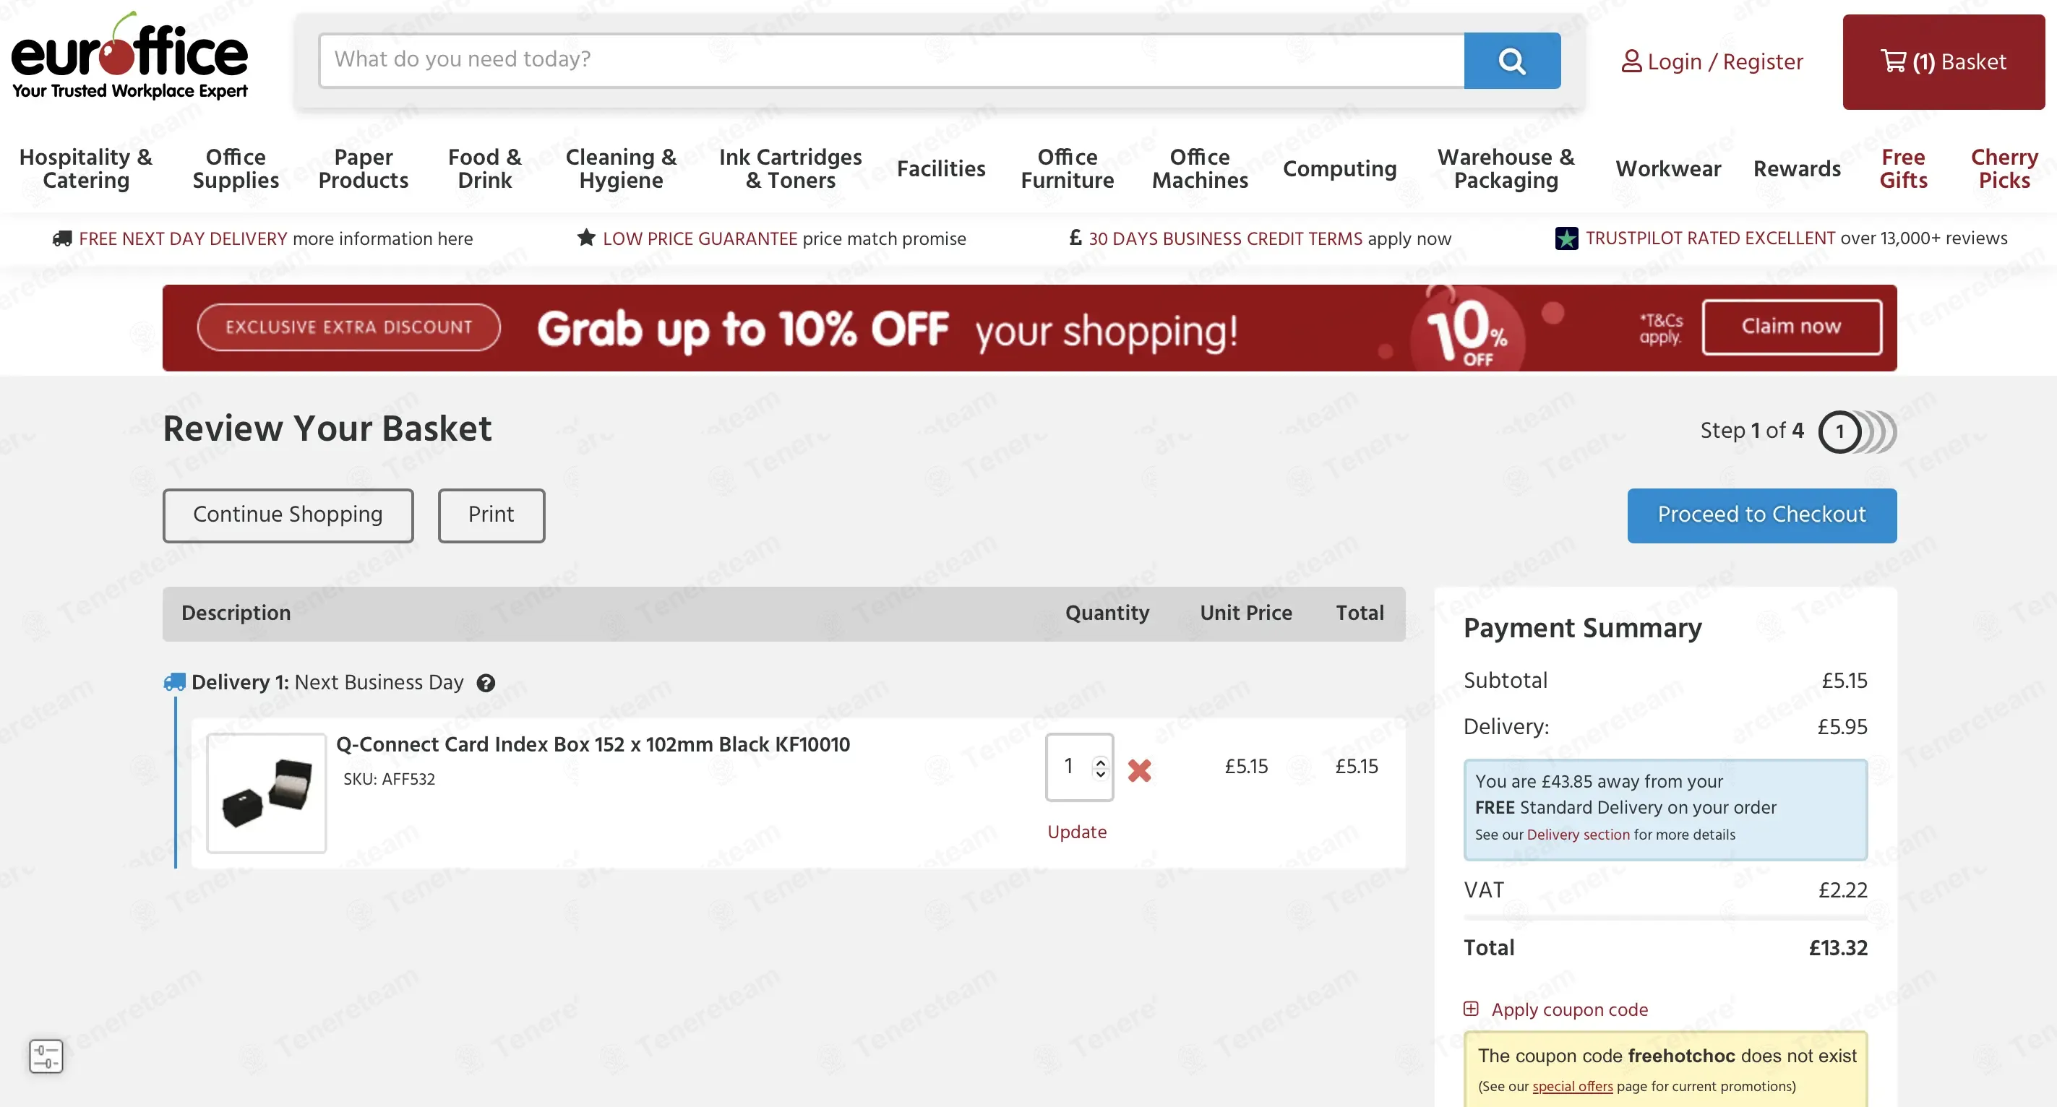The height and width of the screenshot is (1107, 2057).
Task: Click Login / Register link
Action: click(1712, 61)
